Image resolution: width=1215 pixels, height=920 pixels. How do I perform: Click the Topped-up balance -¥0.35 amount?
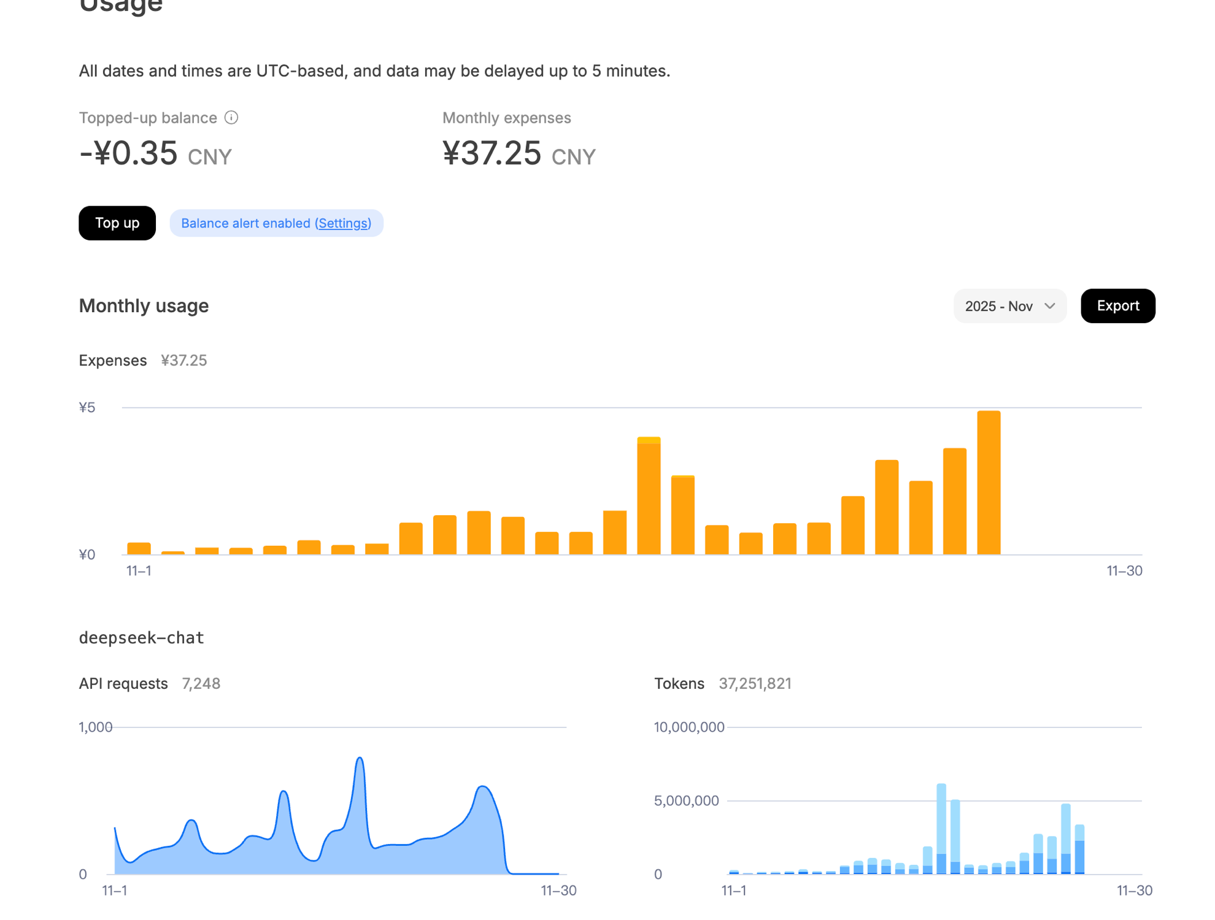tap(129, 153)
